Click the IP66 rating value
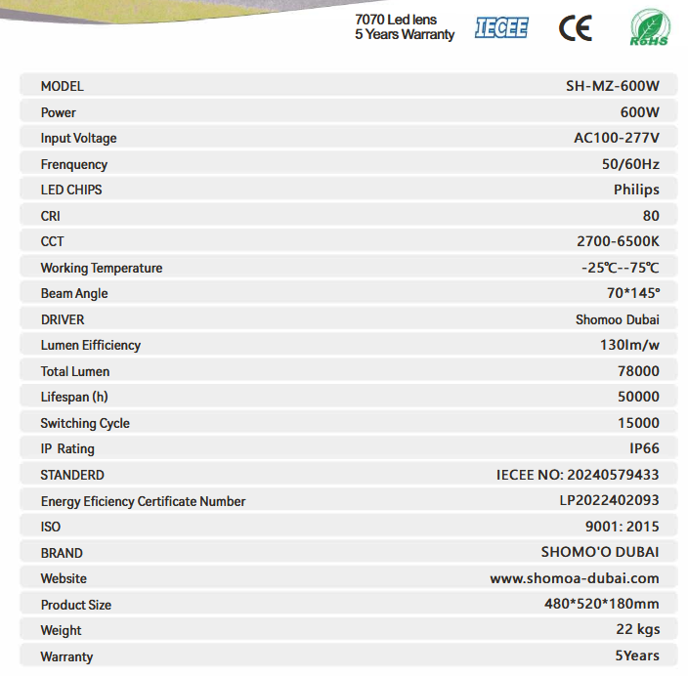Screen dimensions: 688x676 [644, 448]
